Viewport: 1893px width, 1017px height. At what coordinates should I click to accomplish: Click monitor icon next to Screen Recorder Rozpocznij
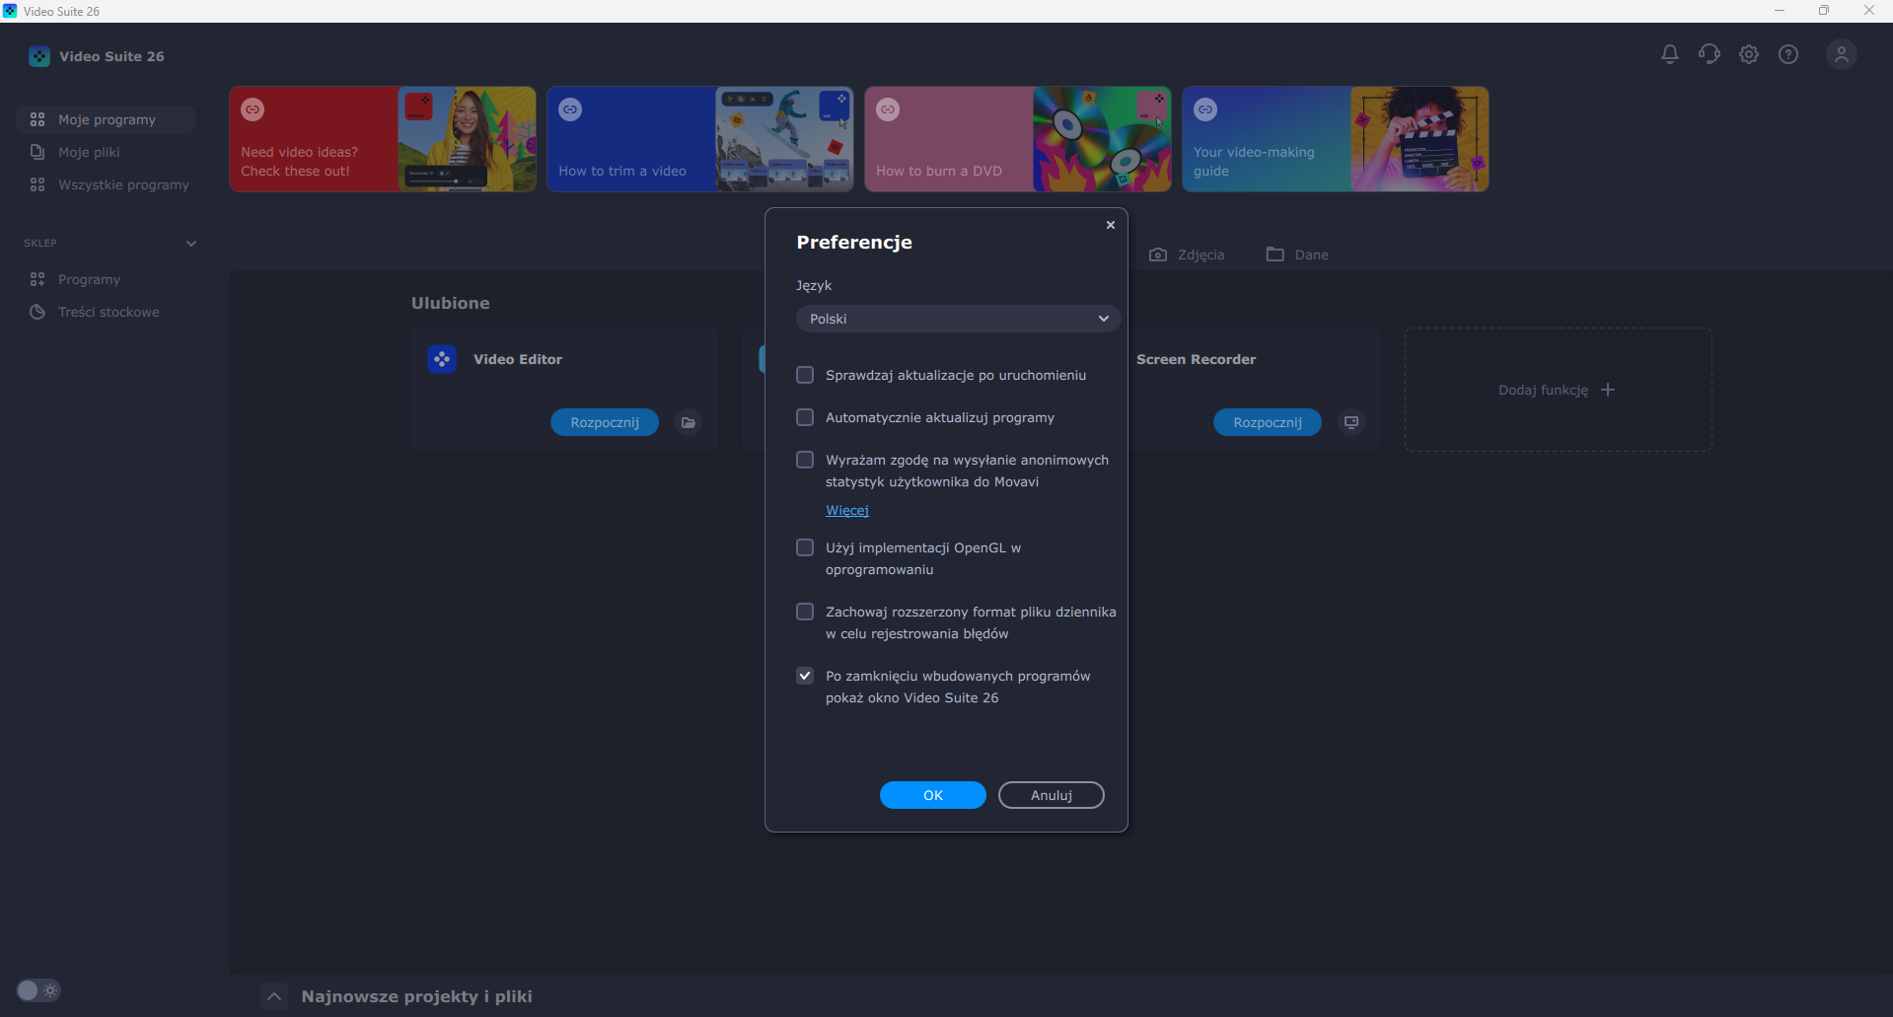(1351, 422)
